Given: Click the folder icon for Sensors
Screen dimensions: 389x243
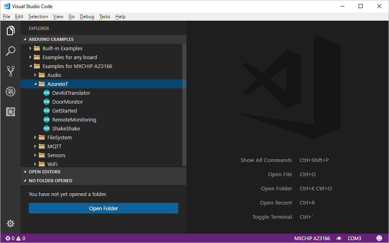Looking at the screenshot, I should 42,156.
